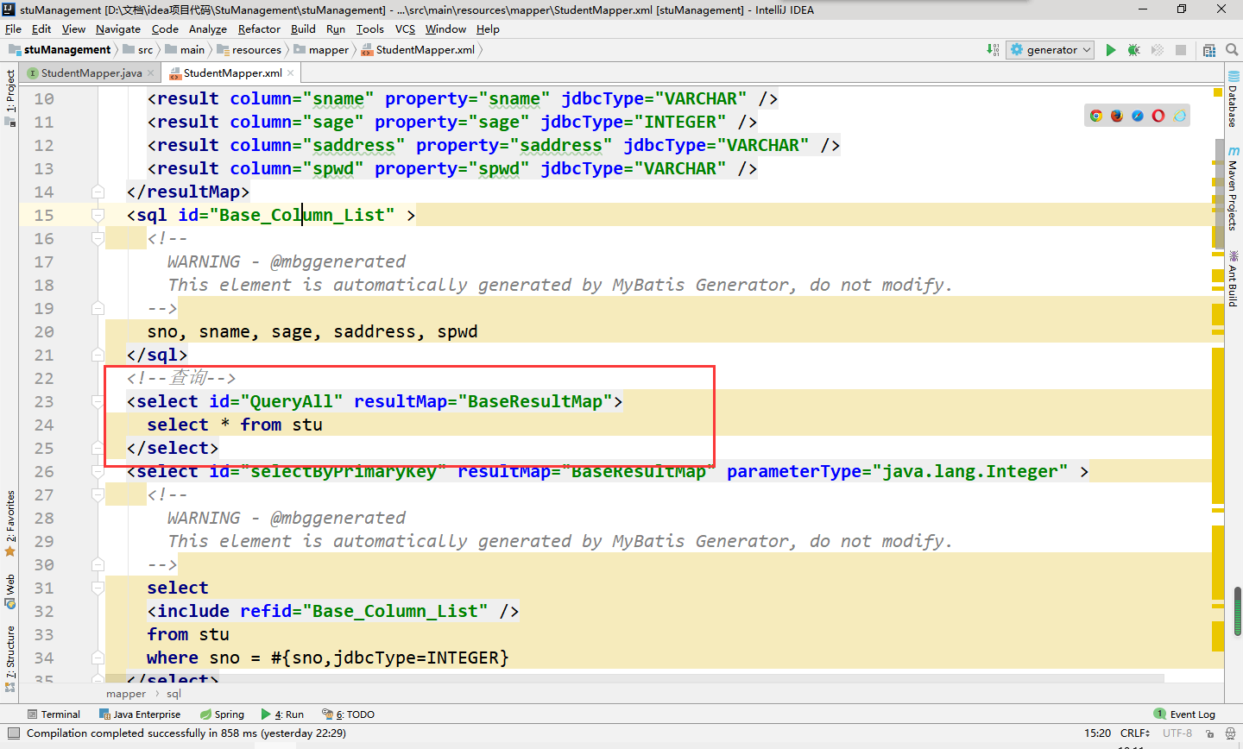The height and width of the screenshot is (749, 1243).
Task: Click the src folder breadcrumb
Action: (x=138, y=50)
